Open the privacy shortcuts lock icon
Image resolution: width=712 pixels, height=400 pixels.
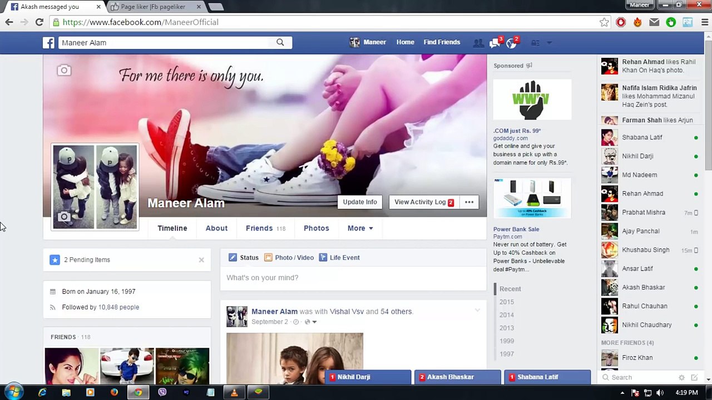pos(535,43)
